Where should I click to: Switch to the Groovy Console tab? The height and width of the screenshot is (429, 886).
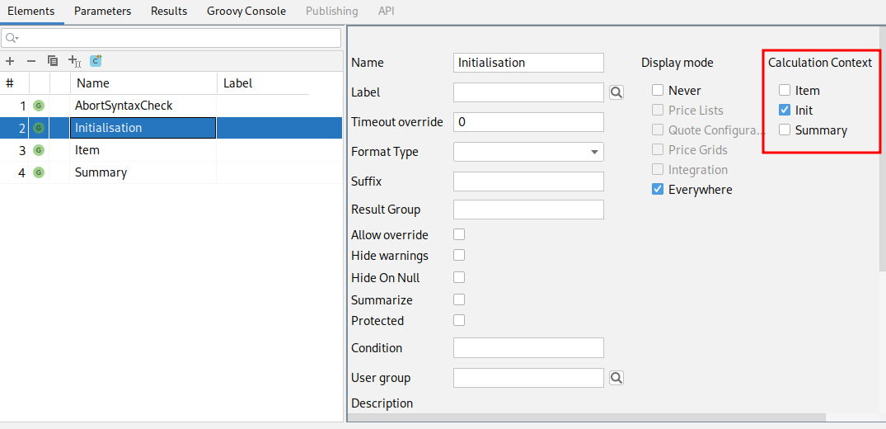tap(246, 11)
